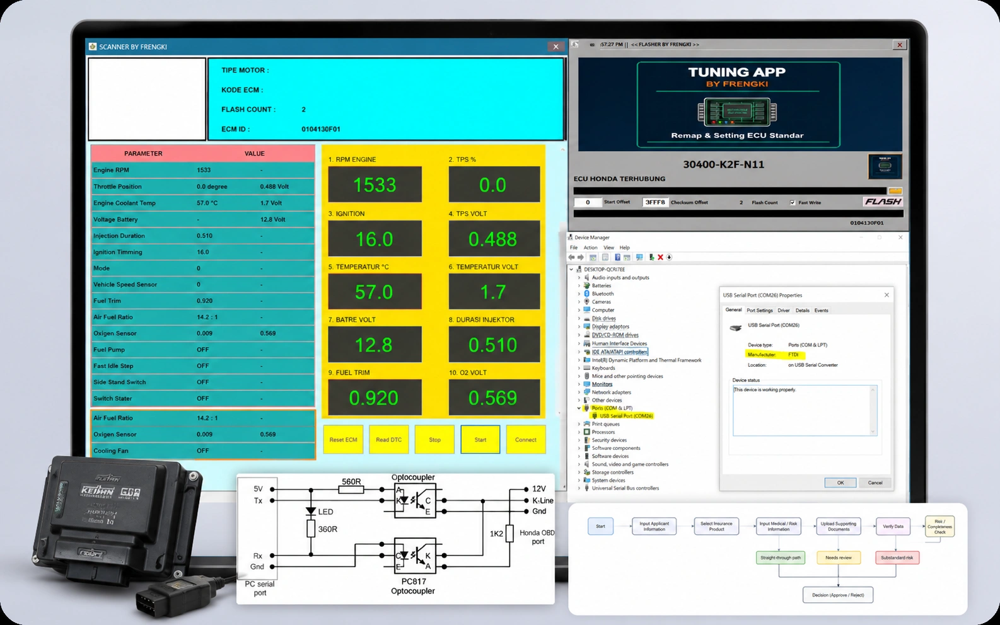The image size is (1000, 625).
Task: Click the Back arrow in Device Manager toolbar
Action: (571, 257)
